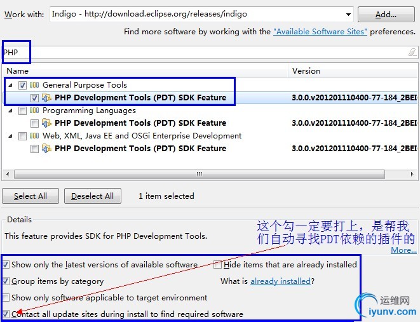Toggle Contact all update sites during install

6,314
